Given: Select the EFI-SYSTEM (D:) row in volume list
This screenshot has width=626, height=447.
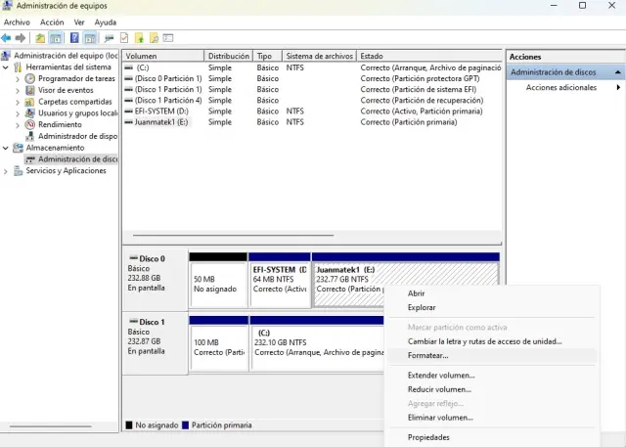Looking at the screenshot, I should coord(161,112).
